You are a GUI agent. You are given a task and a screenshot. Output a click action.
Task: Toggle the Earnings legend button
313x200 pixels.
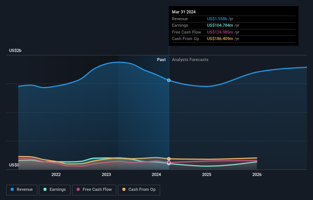[55, 190]
